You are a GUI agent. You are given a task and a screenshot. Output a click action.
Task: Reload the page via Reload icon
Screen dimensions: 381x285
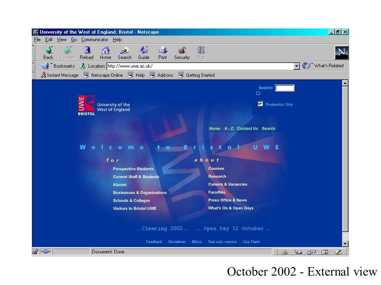[87, 53]
